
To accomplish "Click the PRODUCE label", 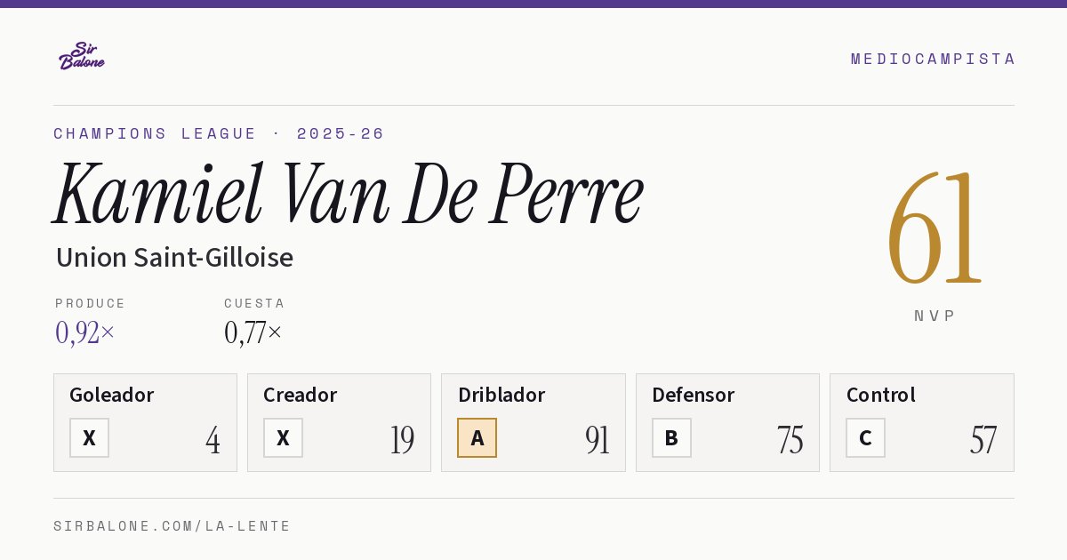I will point(91,303).
